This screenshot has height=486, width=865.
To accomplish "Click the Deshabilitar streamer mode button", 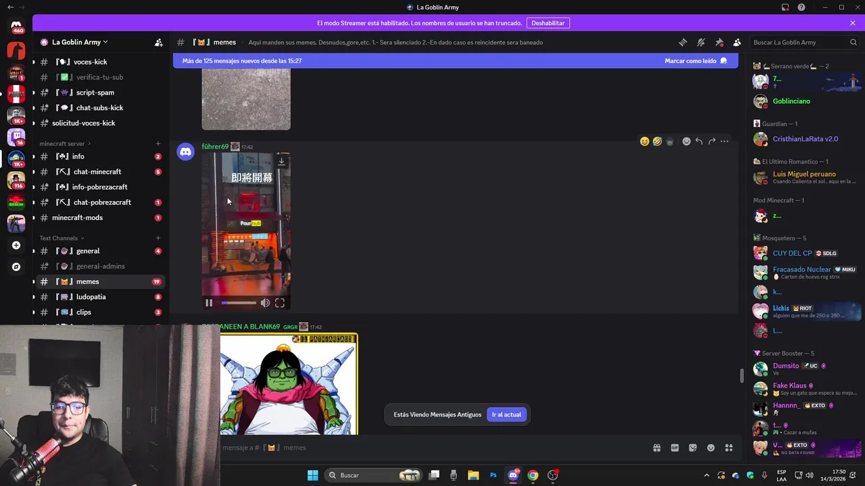I will [548, 23].
